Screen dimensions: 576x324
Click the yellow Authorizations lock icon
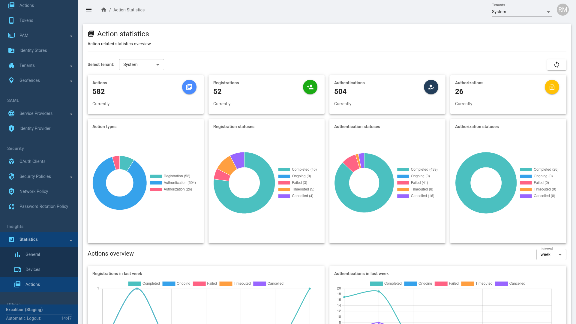552,87
